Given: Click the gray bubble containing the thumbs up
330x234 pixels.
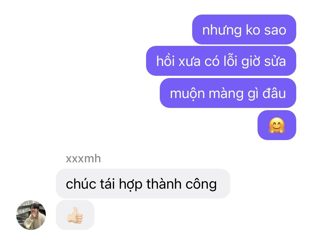Looking at the screenshot, I should 75,215.
